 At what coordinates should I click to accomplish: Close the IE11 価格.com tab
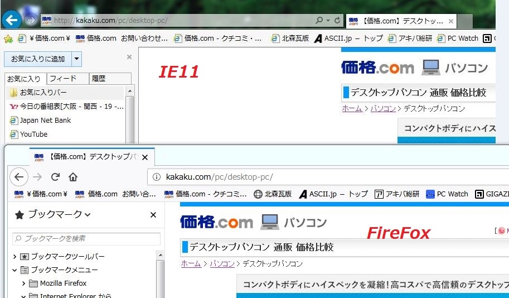tap(450, 21)
